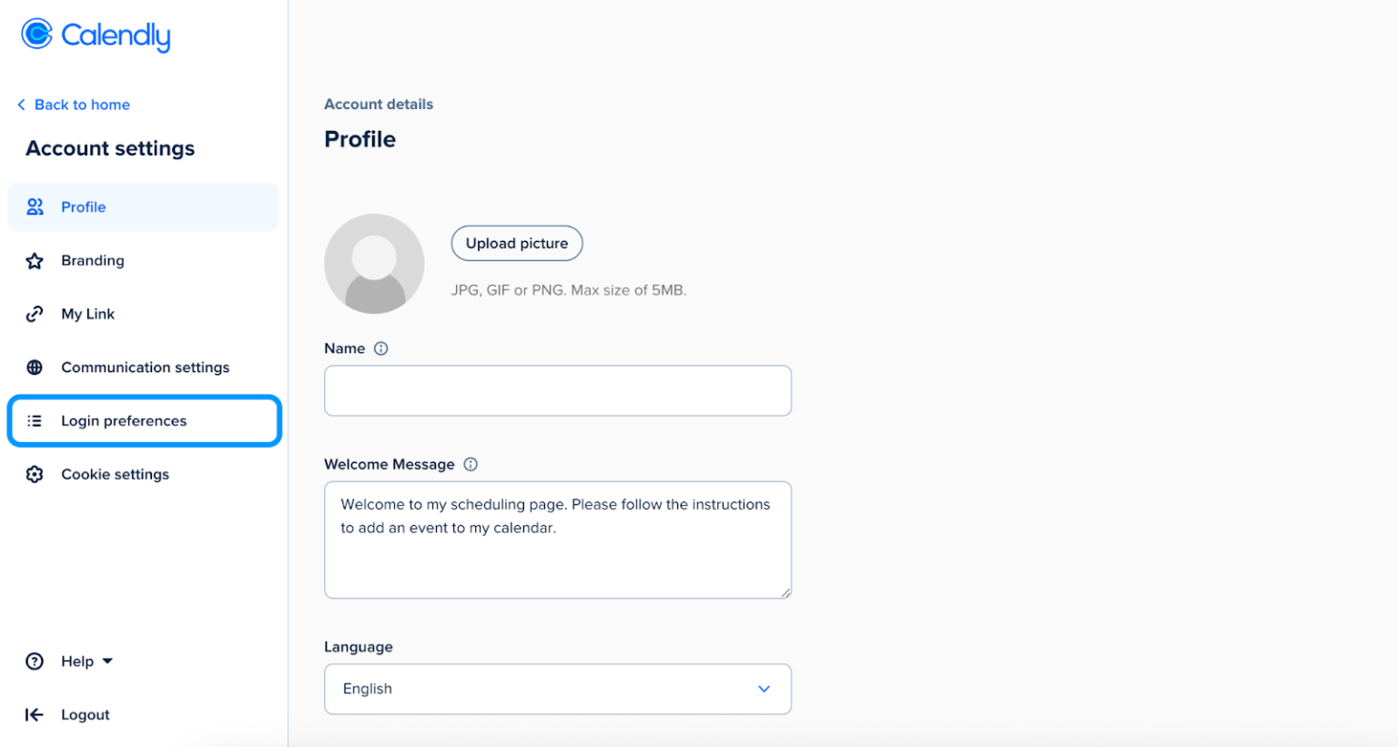
Task: Click the Communication settings globe icon
Action: click(x=35, y=368)
